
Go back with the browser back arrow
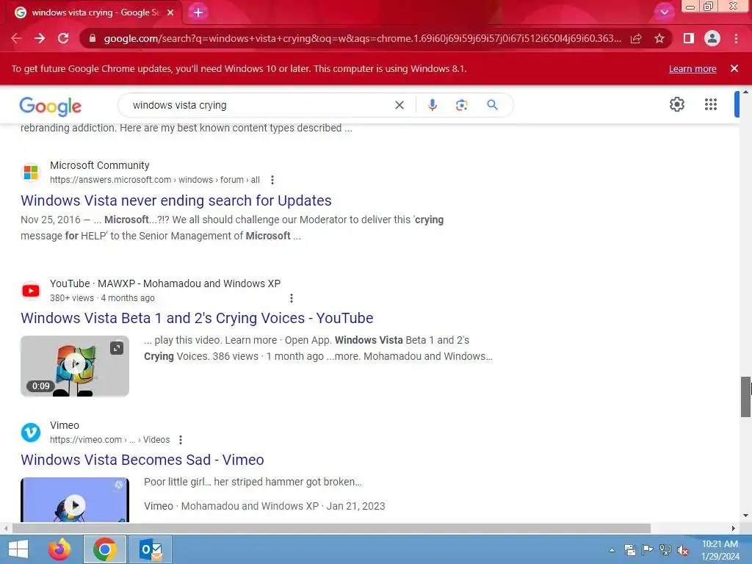[x=16, y=38]
